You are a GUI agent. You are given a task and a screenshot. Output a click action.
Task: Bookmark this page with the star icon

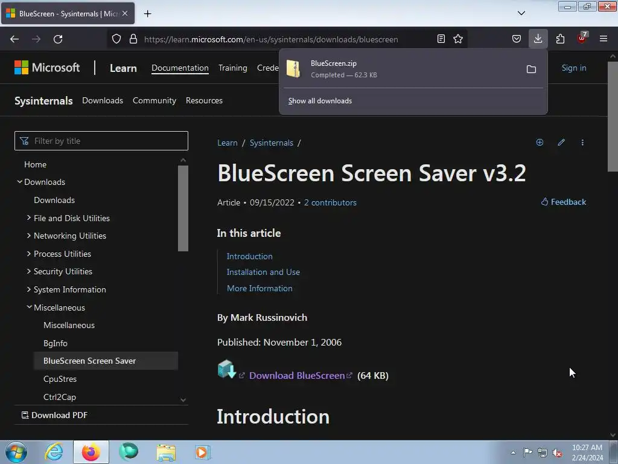coord(458,39)
